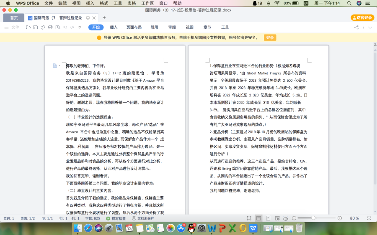Select page layout view in status bar
This screenshot has height=235, width=377.
[x=258, y=218]
